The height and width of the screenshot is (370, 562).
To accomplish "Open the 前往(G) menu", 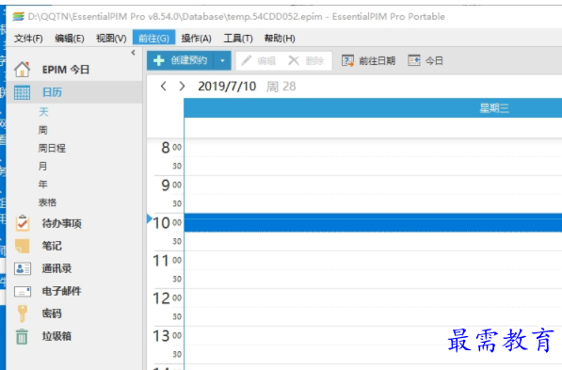I will [153, 38].
